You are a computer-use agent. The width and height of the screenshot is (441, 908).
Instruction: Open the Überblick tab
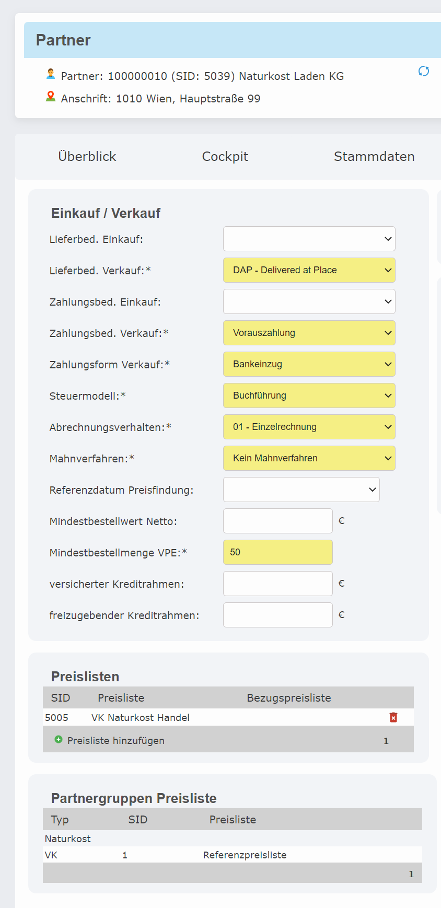tap(87, 156)
